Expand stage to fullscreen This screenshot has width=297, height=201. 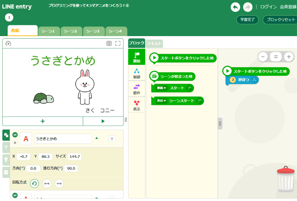tap(118, 44)
